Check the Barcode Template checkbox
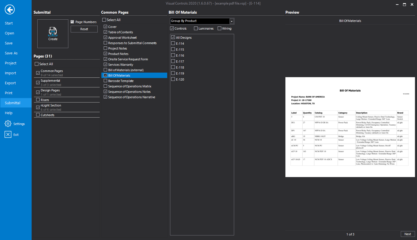The height and width of the screenshot is (240, 417). pyautogui.click(x=105, y=81)
